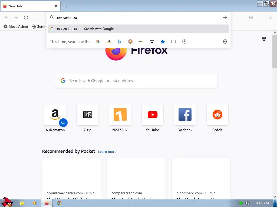Close the New Tab tab
This screenshot has height=207, width=277.
pos(56,6)
